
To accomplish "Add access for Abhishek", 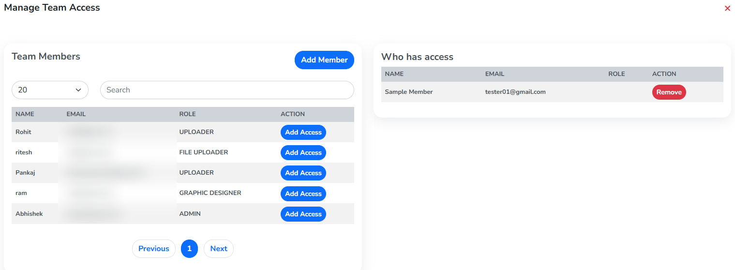I will 303,214.
